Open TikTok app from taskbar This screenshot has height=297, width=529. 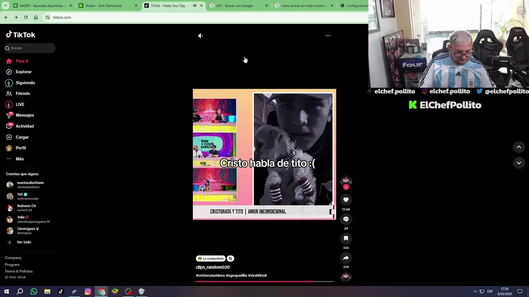(x=61, y=292)
